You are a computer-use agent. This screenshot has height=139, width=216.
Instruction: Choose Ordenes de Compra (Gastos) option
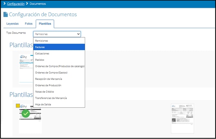point(59,72)
